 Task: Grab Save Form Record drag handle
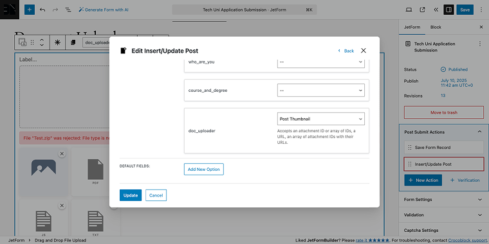click(x=410, y=148)
